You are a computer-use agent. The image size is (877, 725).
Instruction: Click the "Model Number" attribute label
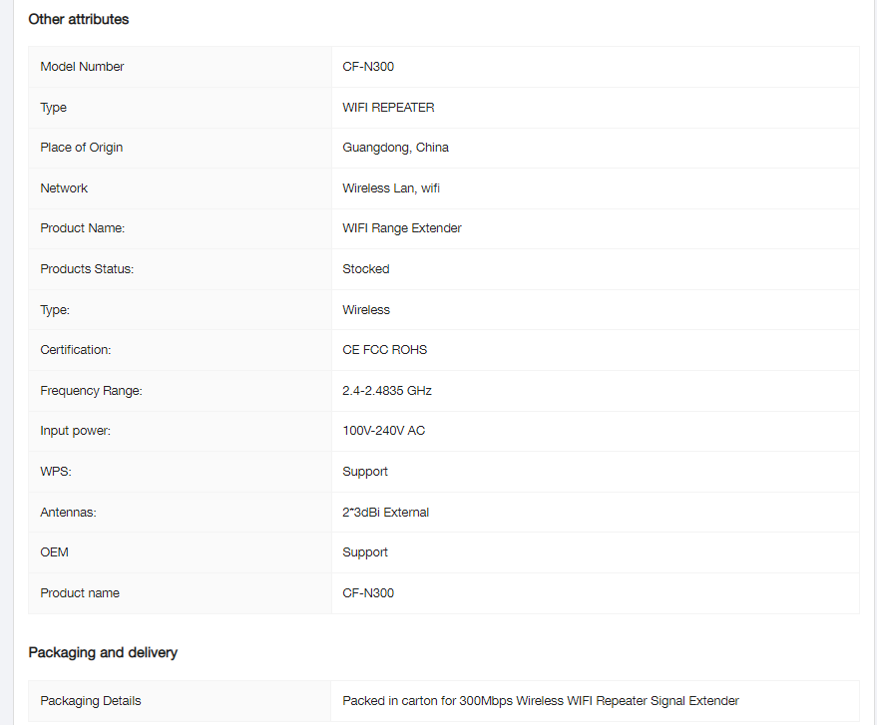point(82,67)
